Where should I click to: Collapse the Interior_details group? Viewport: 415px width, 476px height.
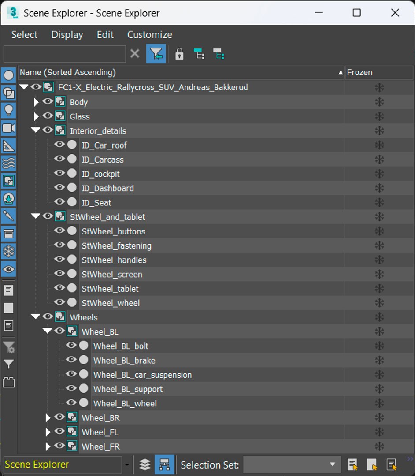pos(36,130)
